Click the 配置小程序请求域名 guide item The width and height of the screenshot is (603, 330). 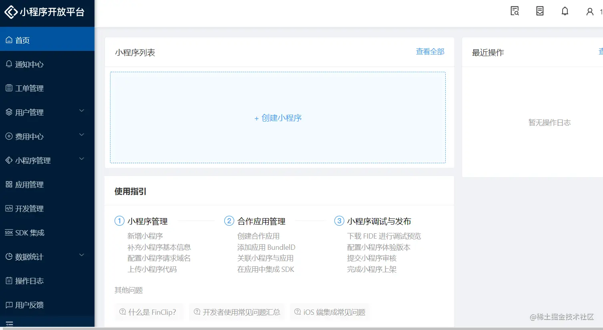159,258
